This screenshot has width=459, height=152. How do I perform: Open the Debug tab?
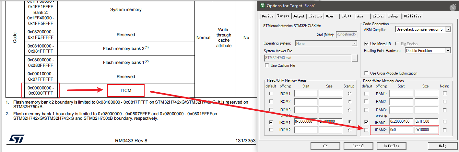click(393, 16)
